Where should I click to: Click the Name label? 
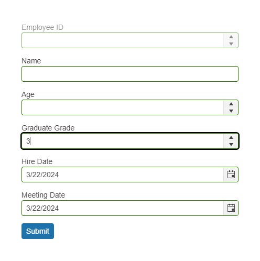tap(31, 61)
